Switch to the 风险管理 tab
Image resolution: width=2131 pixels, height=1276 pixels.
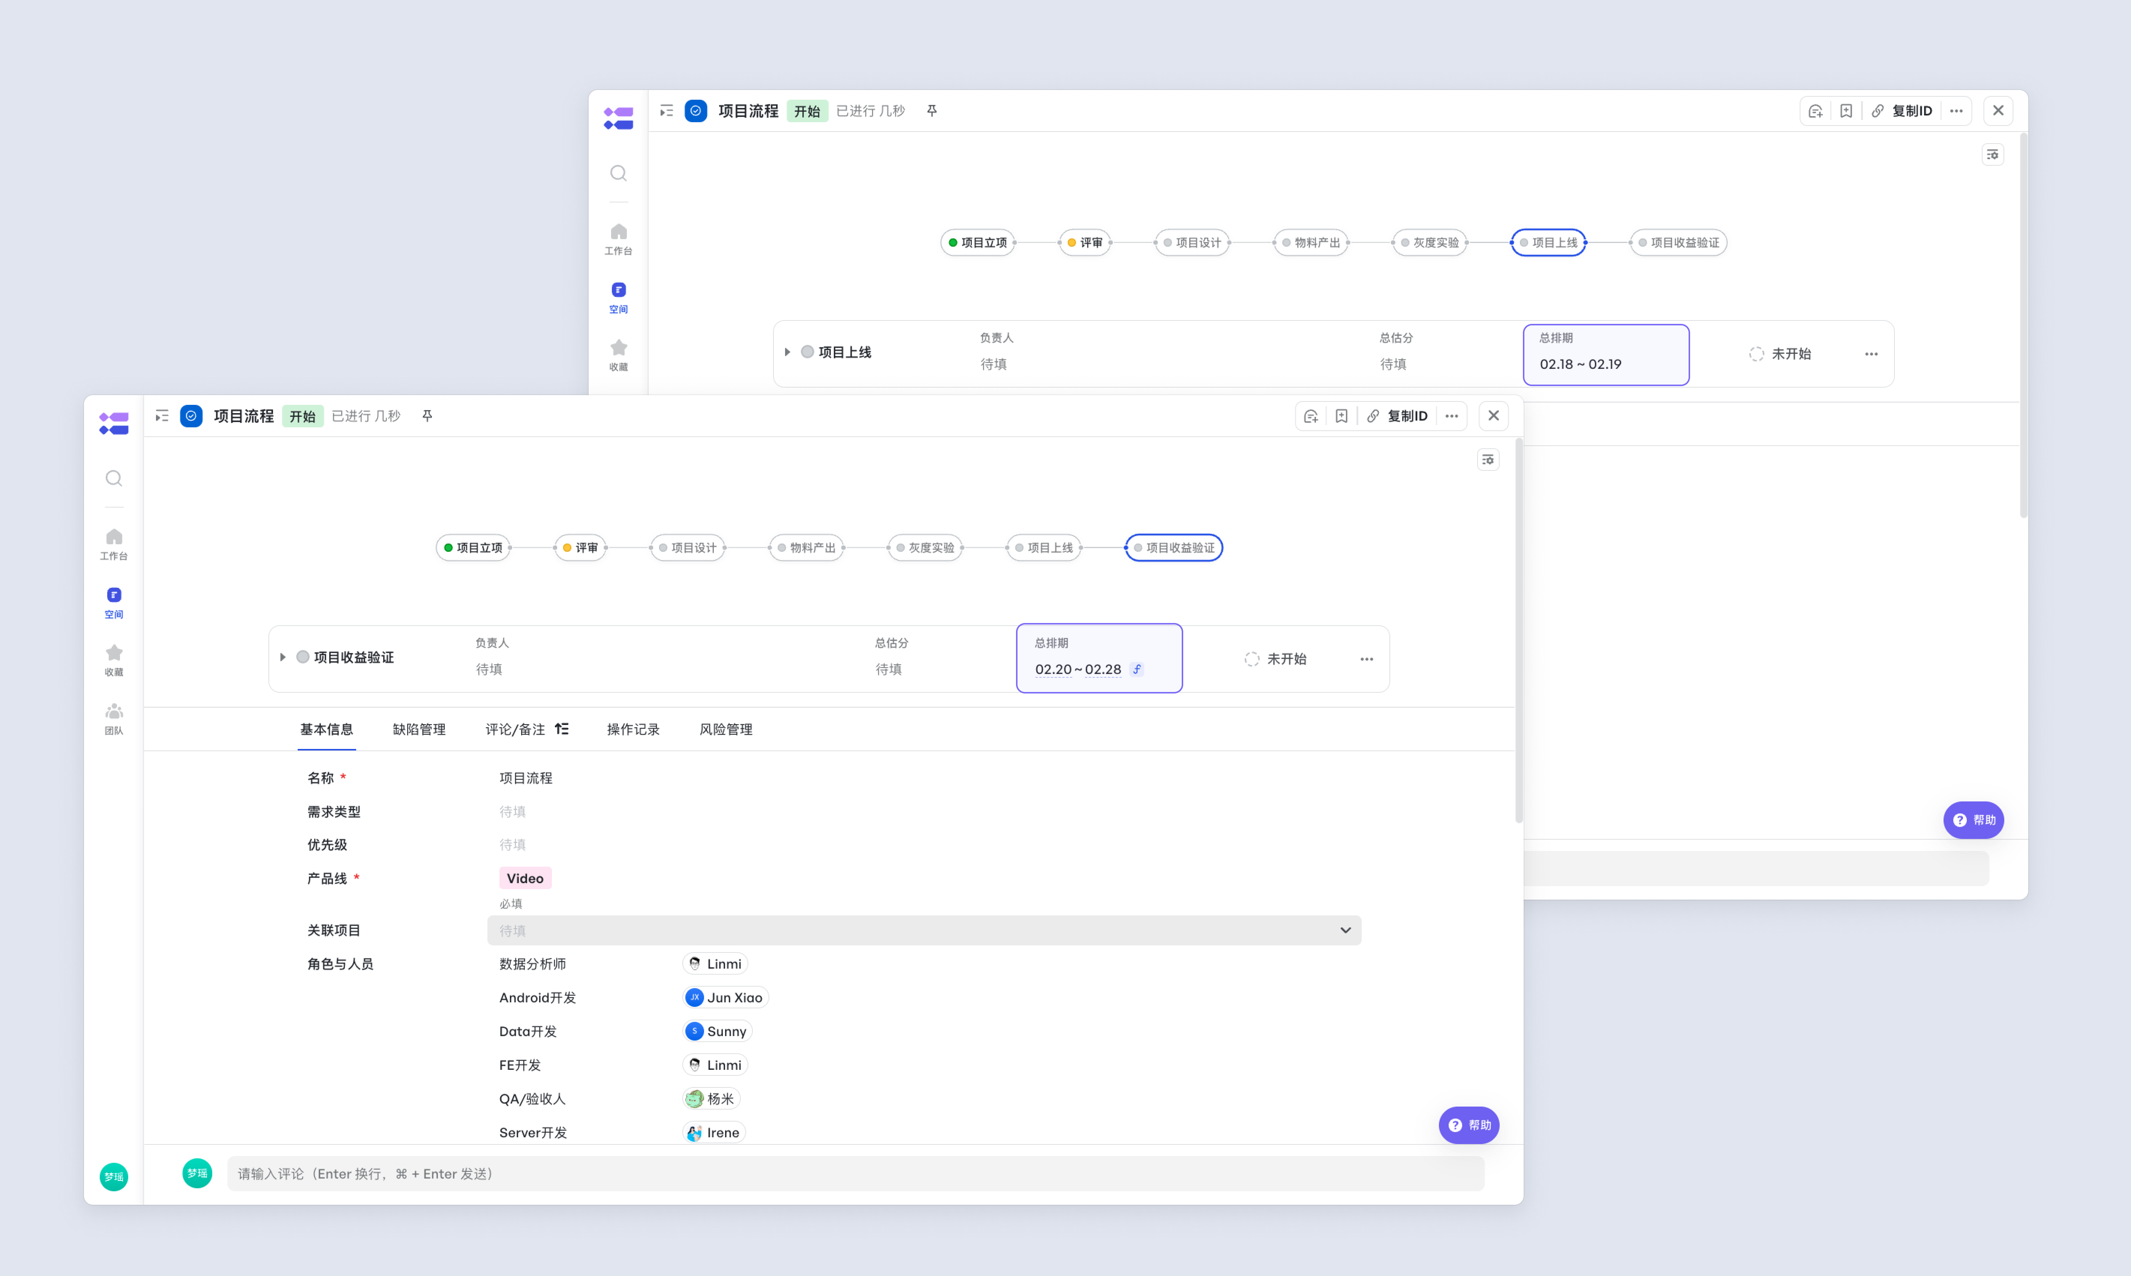[726, 729]
